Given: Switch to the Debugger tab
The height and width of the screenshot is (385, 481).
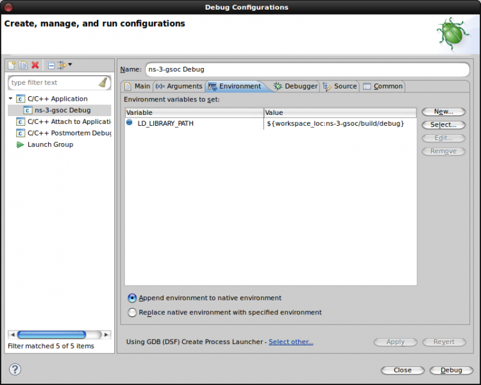Looking at the screenshot, I should tap(296, 86).
